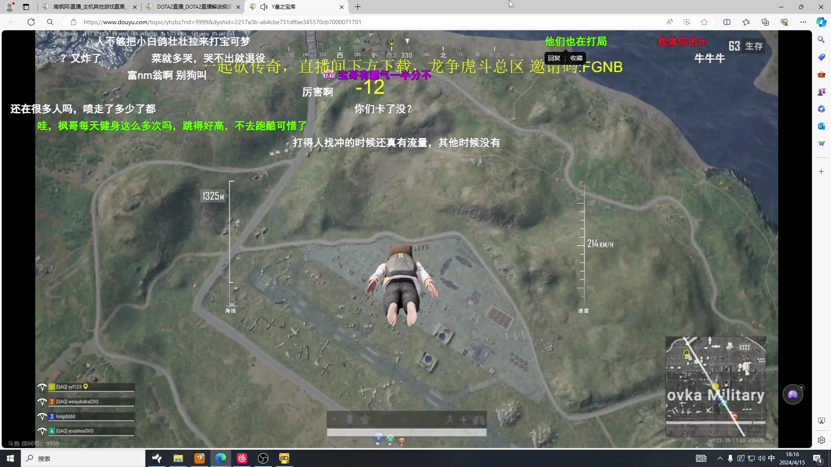Turn on Read aloud
This screenshot has width=831, height=467.
[x=670, y=22]
